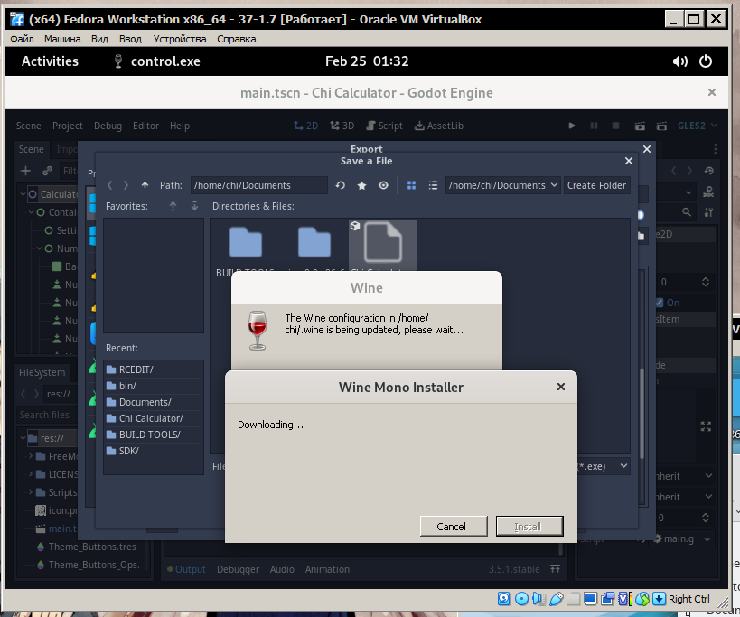Expand bottom panel icon
This screenshot has width=740, height=617.
[x=555, y=569]
